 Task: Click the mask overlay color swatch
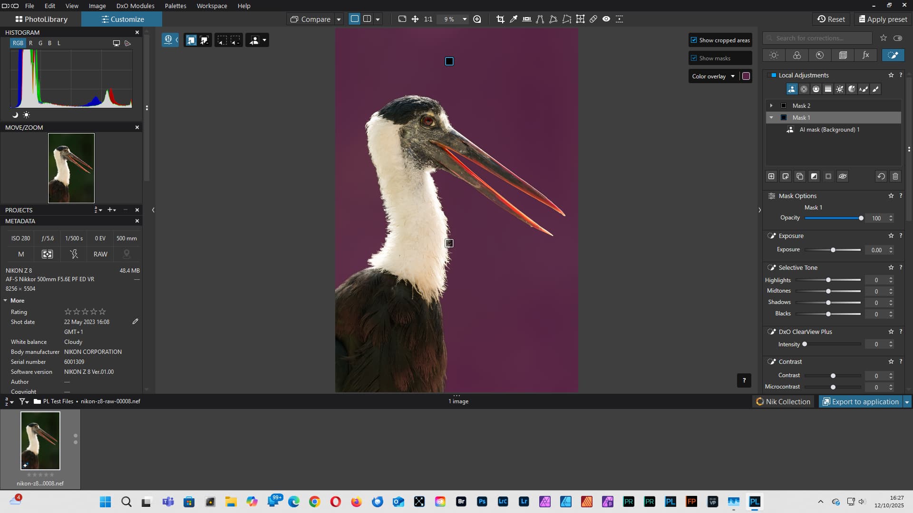(746, 76)
